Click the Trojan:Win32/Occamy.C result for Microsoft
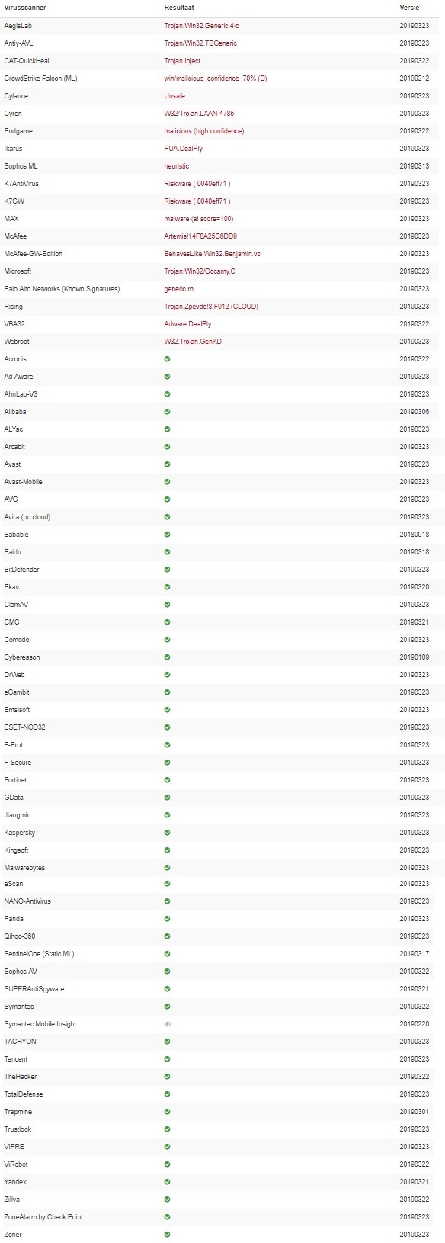Screen dimensions: 445x1243 (200, 271)
